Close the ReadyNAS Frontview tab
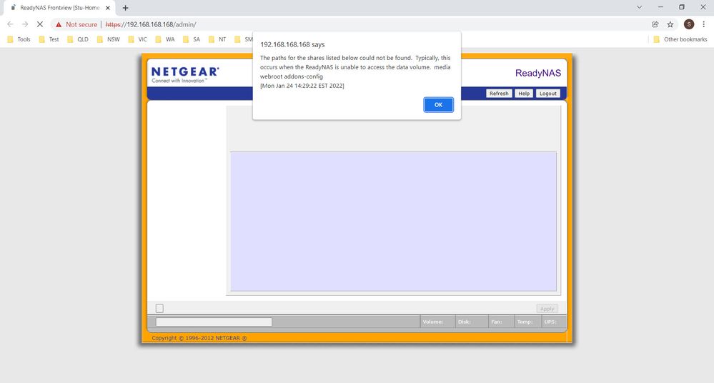The image size is (714, 383). pyautogui.click(x=108, y=8)
